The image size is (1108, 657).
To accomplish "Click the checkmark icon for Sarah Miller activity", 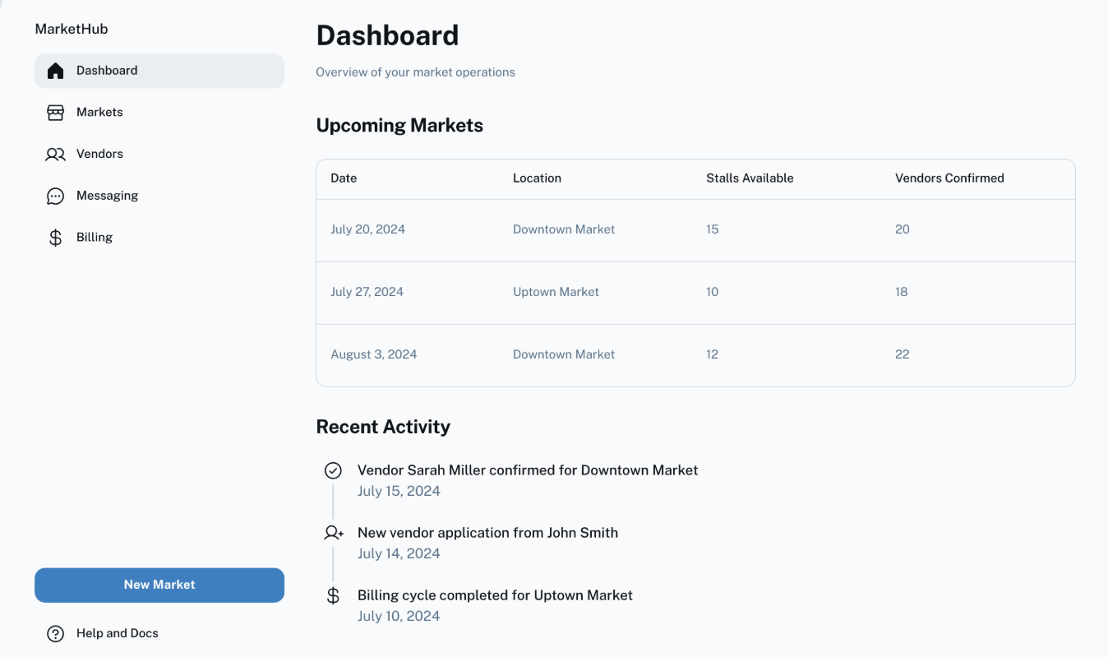I will pyautogui.click(x=333, y=470).
